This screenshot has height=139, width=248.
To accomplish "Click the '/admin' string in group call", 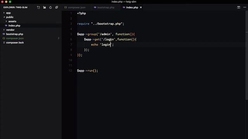I will click(105, 34).
